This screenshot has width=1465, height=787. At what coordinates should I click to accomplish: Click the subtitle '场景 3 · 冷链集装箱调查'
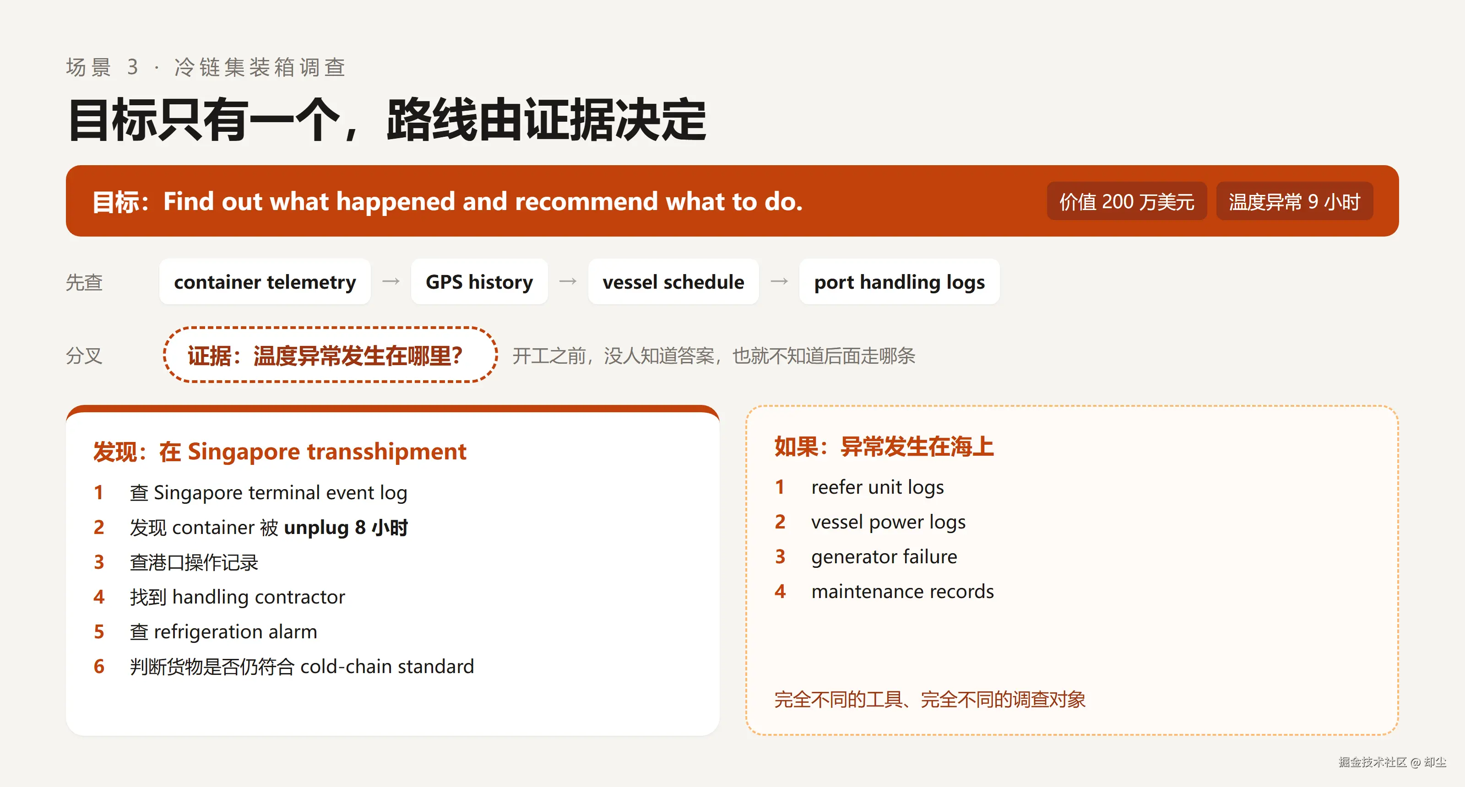click(x=206, y=67)
